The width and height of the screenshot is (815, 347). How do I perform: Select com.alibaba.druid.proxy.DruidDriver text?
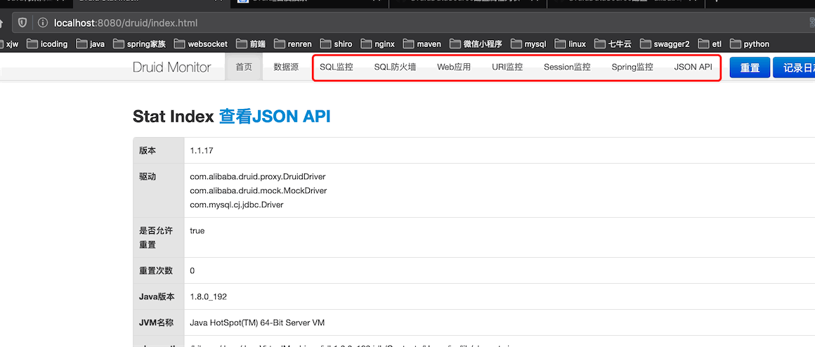(258, 176)
